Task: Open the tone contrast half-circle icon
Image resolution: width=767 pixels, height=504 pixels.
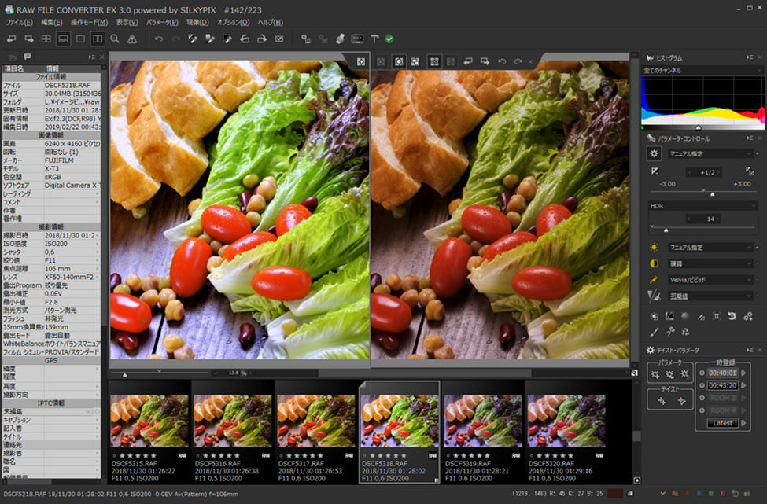Action: click(x=654, y=263)
